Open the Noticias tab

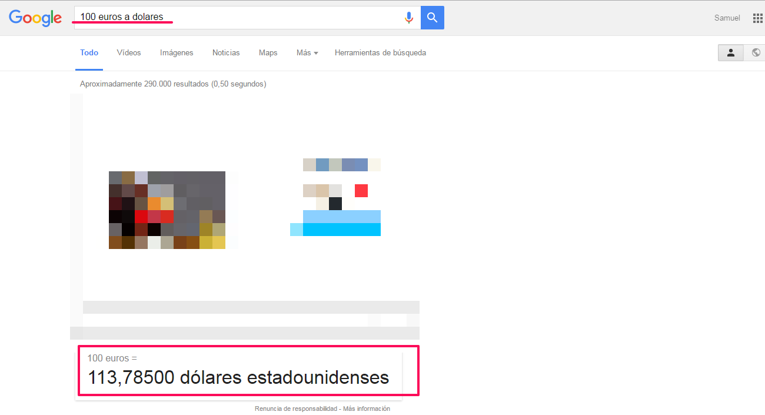pos(226,53)
